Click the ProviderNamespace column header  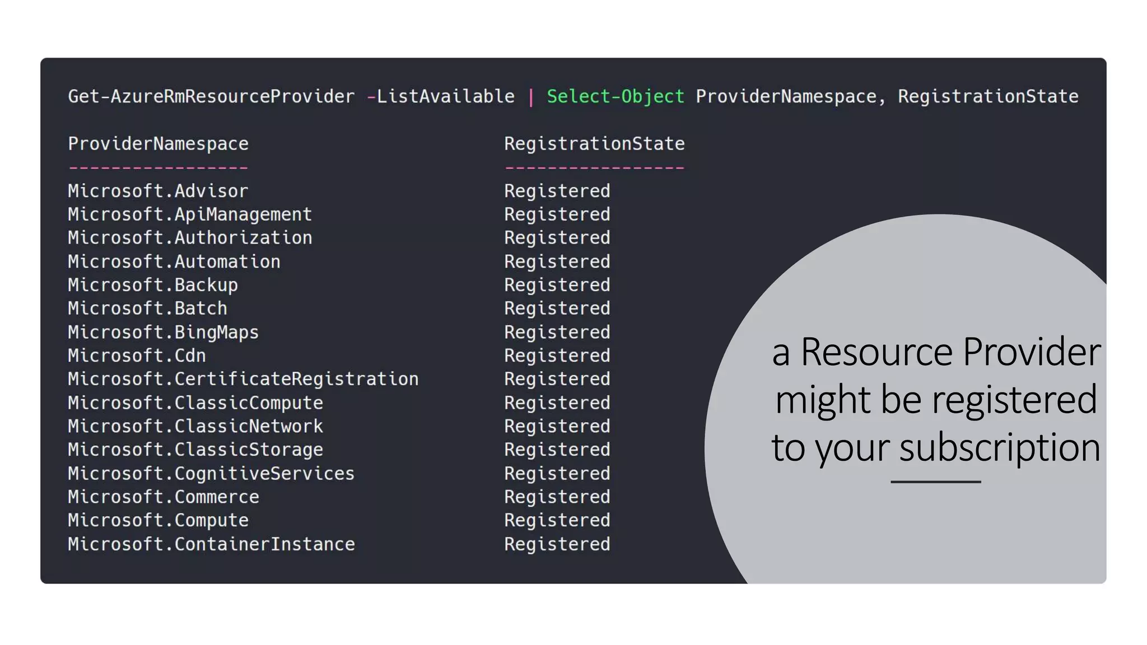[158, 144]
